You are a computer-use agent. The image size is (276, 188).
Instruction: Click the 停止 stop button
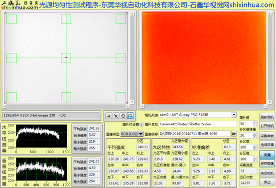pyautogui.click(x=267, y=182)
